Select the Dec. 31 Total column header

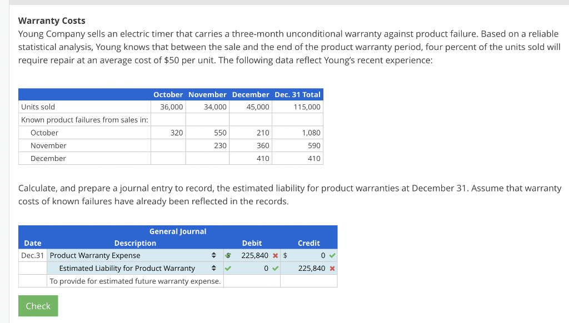tap(298, 94)
